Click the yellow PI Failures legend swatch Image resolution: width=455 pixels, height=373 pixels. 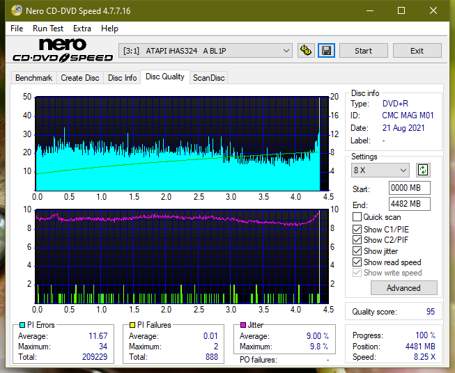pyautogui.click(x=132, y=325)
